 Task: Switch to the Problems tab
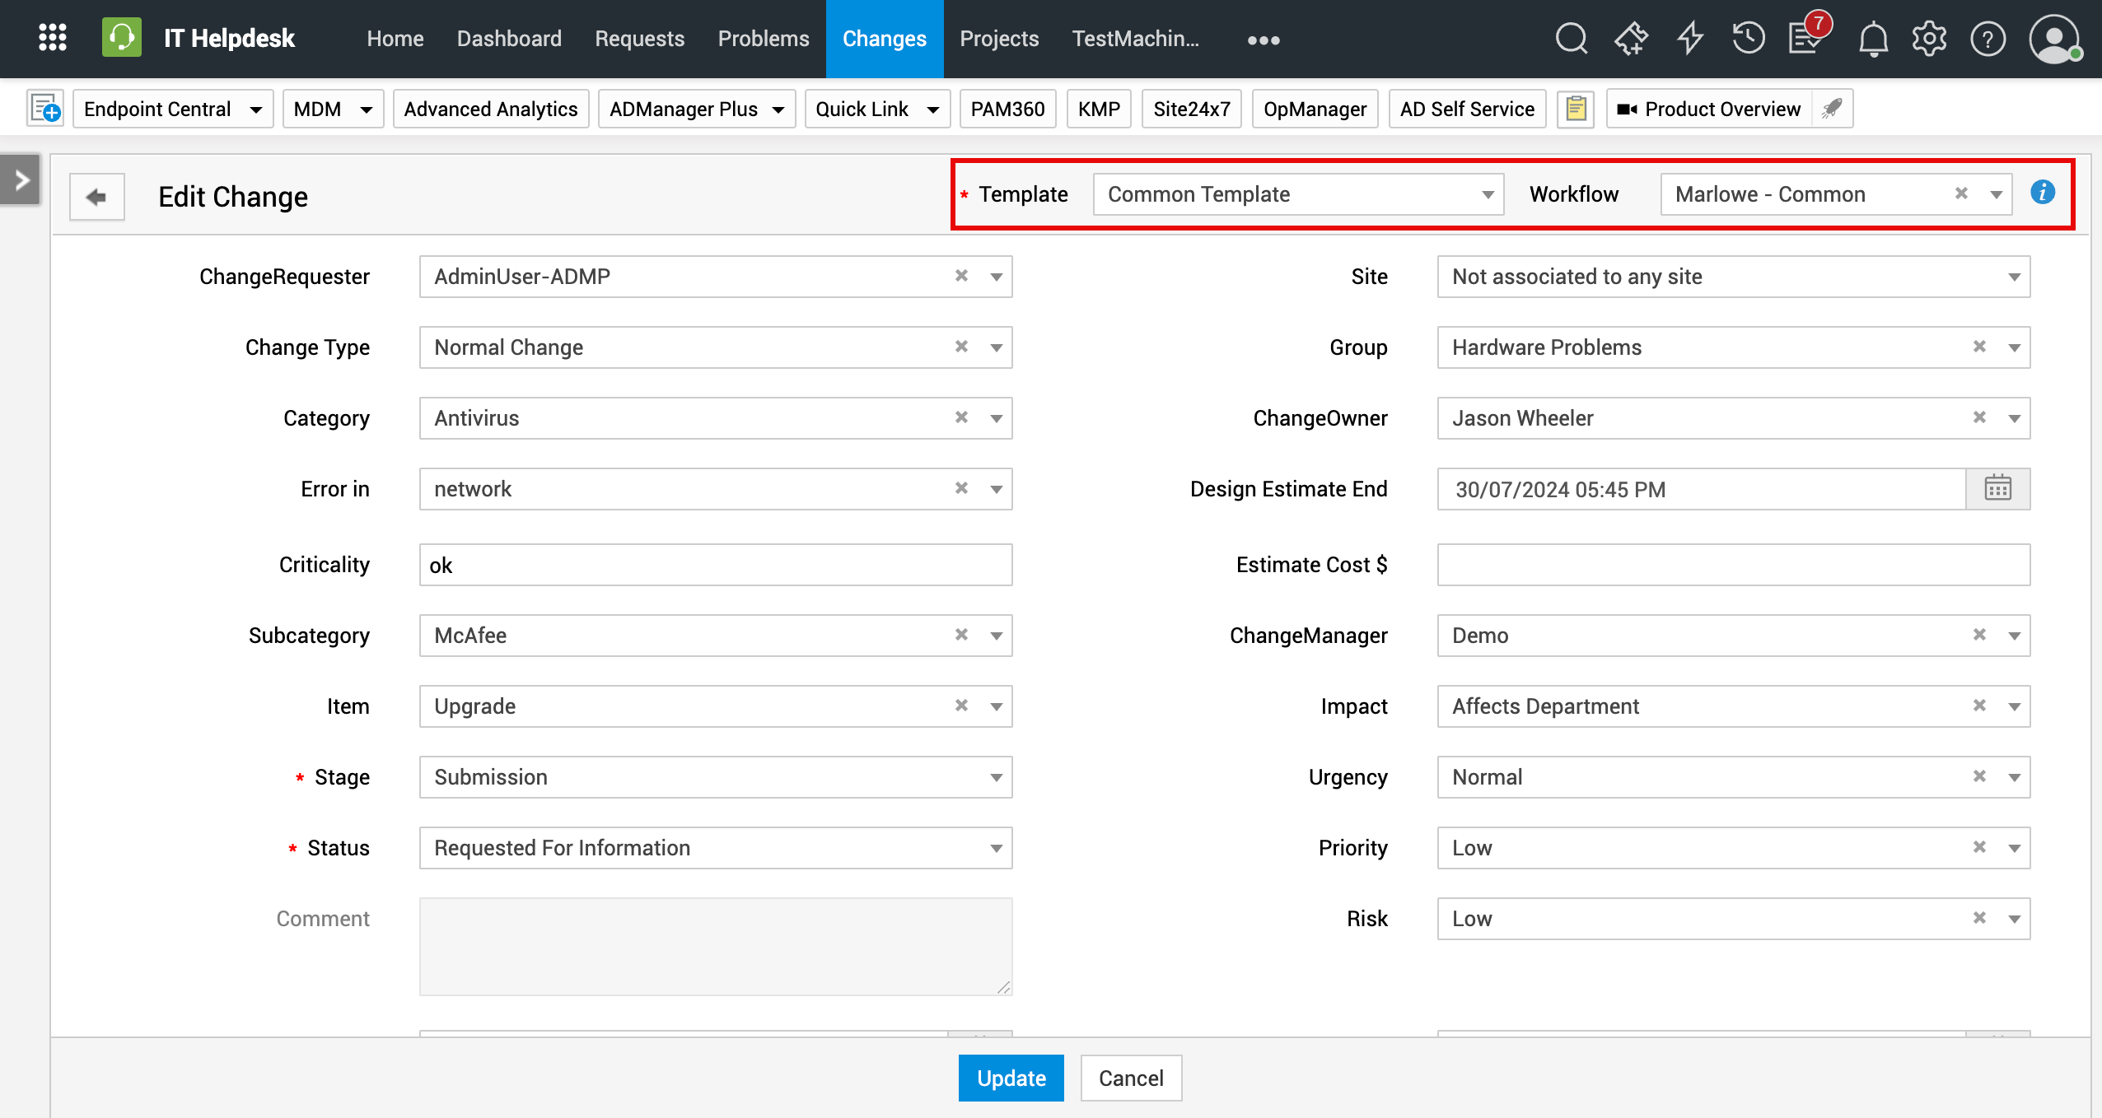point(763,39)
